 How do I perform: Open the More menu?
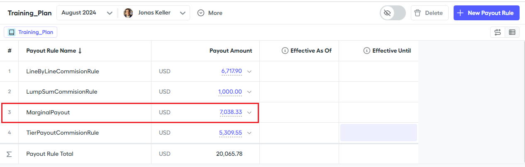pos(210,13)
